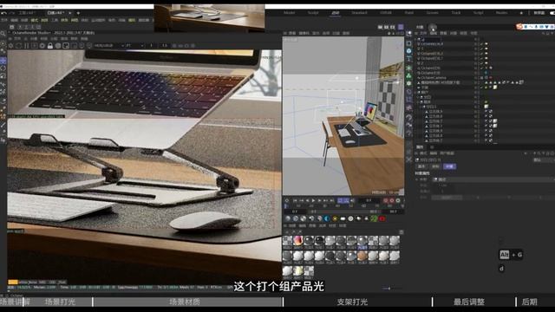Screen dimensions: 555x312
Task: Open Mode menu in attribute manager
Action: (x=423, y=153)
